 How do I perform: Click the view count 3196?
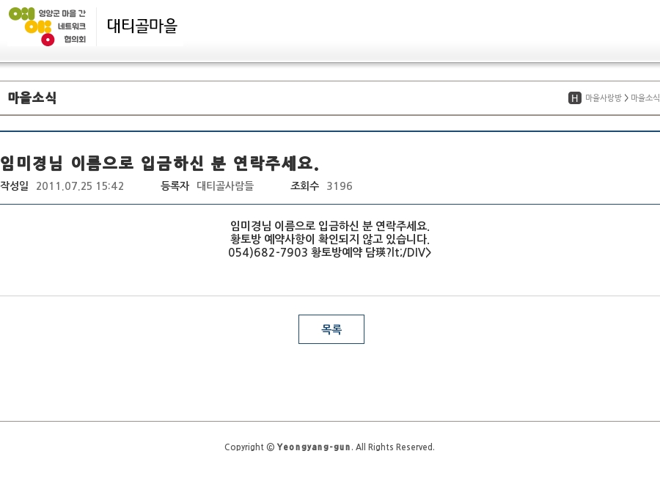point(340,186)
